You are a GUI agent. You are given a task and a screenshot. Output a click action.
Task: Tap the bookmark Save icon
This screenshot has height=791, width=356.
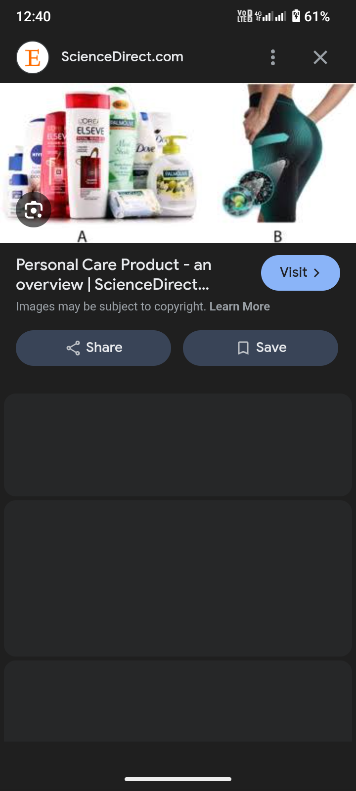point(243,348)
